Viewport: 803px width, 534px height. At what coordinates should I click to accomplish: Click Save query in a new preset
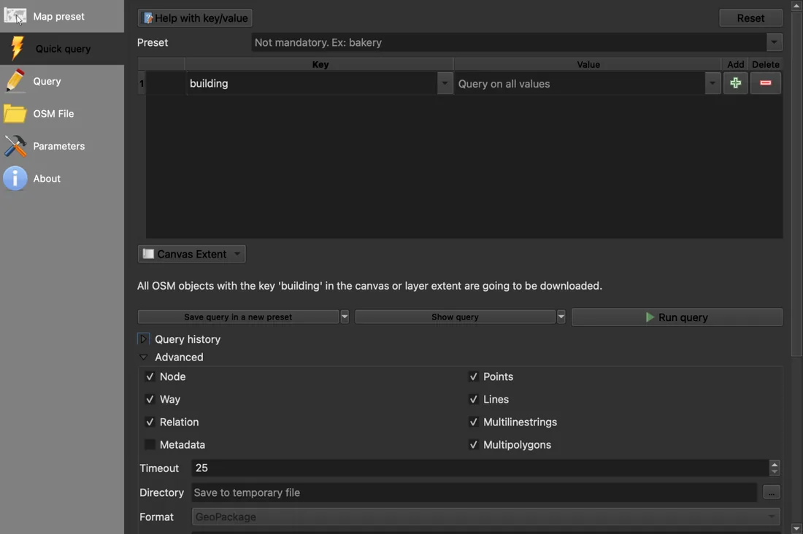[238, 317]
